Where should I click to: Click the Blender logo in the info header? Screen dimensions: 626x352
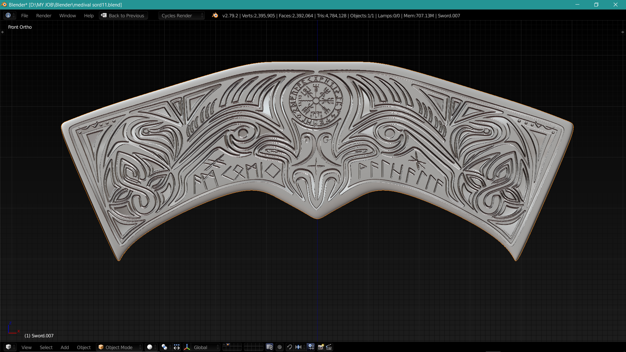(x=215, y=15)
